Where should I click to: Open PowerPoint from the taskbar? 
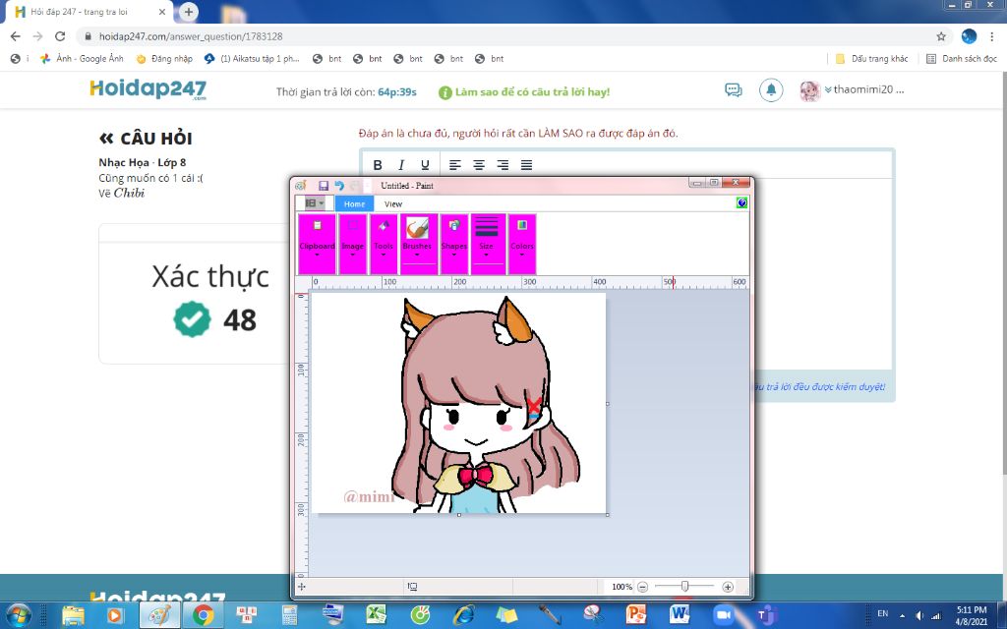click(636, 615)
